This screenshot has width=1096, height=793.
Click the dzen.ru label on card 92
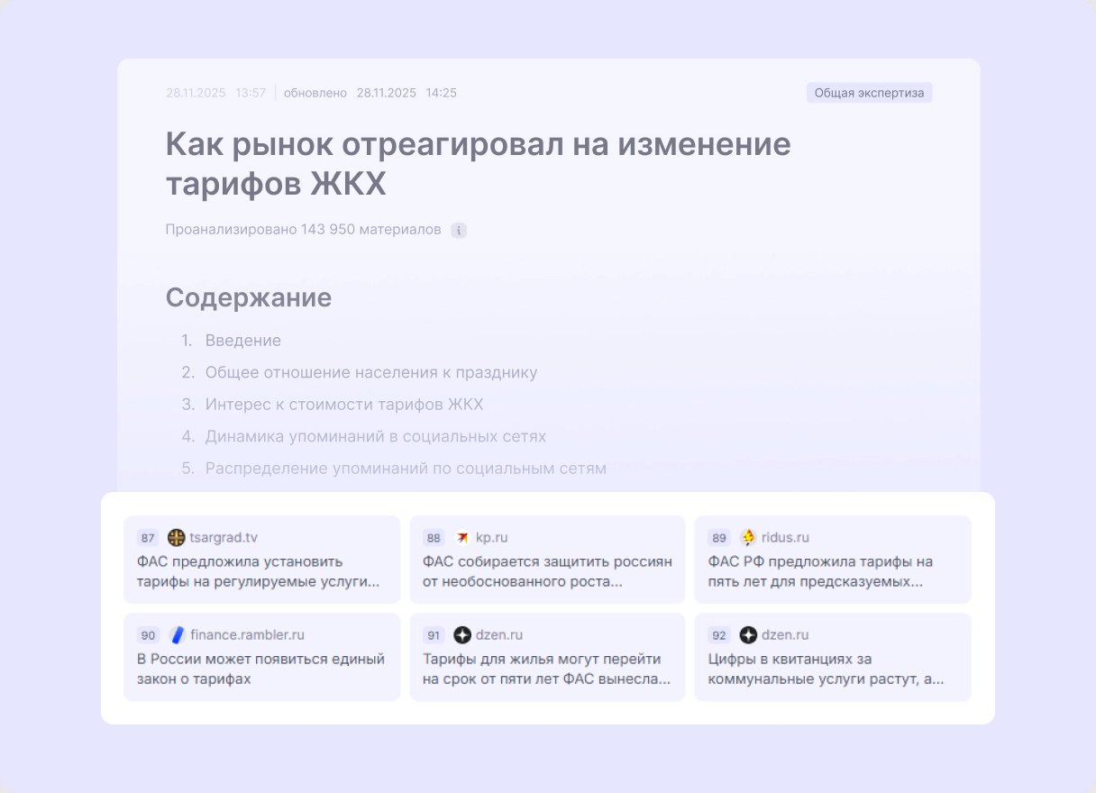pos(785,635)
